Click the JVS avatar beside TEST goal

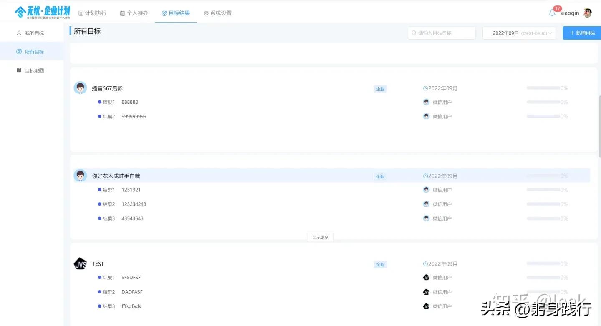pos(80,264)
